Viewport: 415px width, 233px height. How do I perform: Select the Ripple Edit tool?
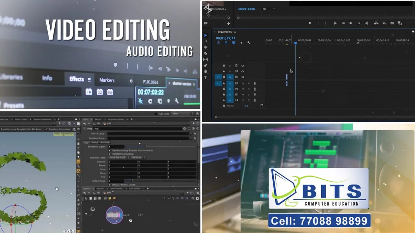(206, 47)
